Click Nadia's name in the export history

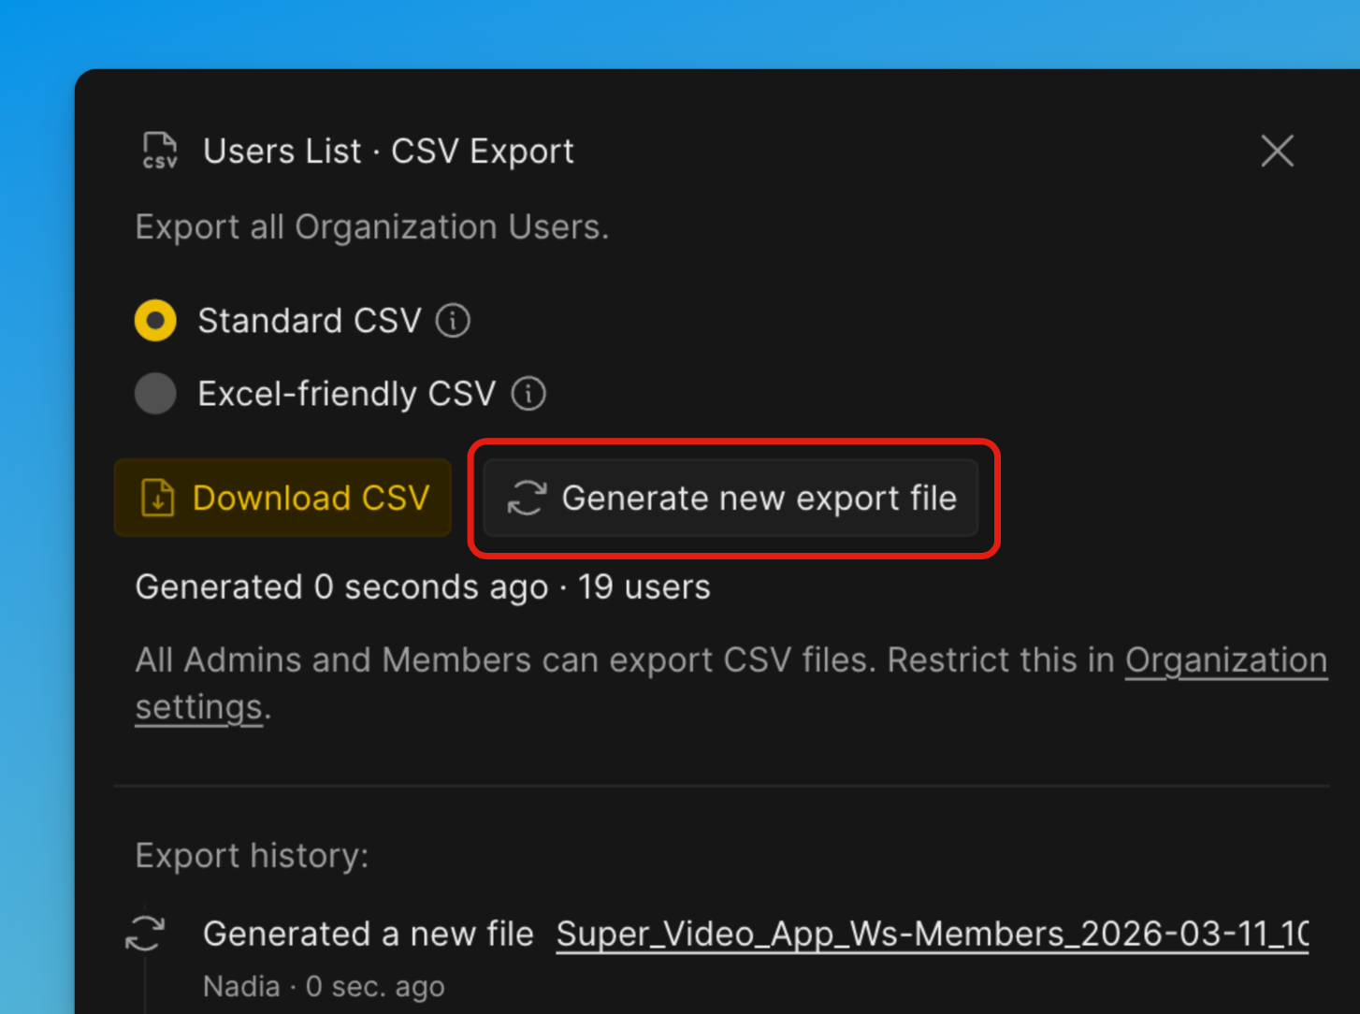point(241,985)
